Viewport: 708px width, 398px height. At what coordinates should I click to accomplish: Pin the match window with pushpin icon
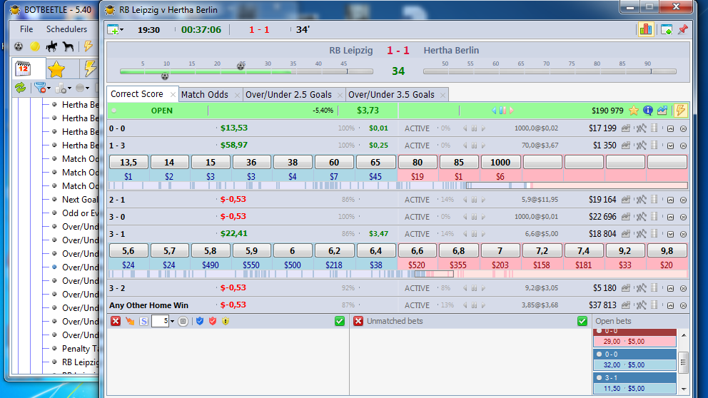click(683, 30)
